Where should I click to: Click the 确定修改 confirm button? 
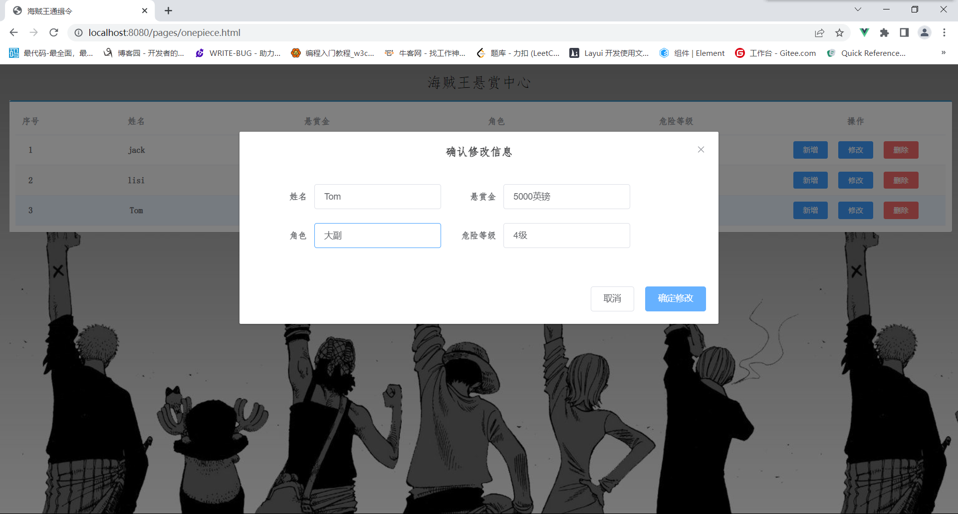pyautogui.click(x=676, y=298)
